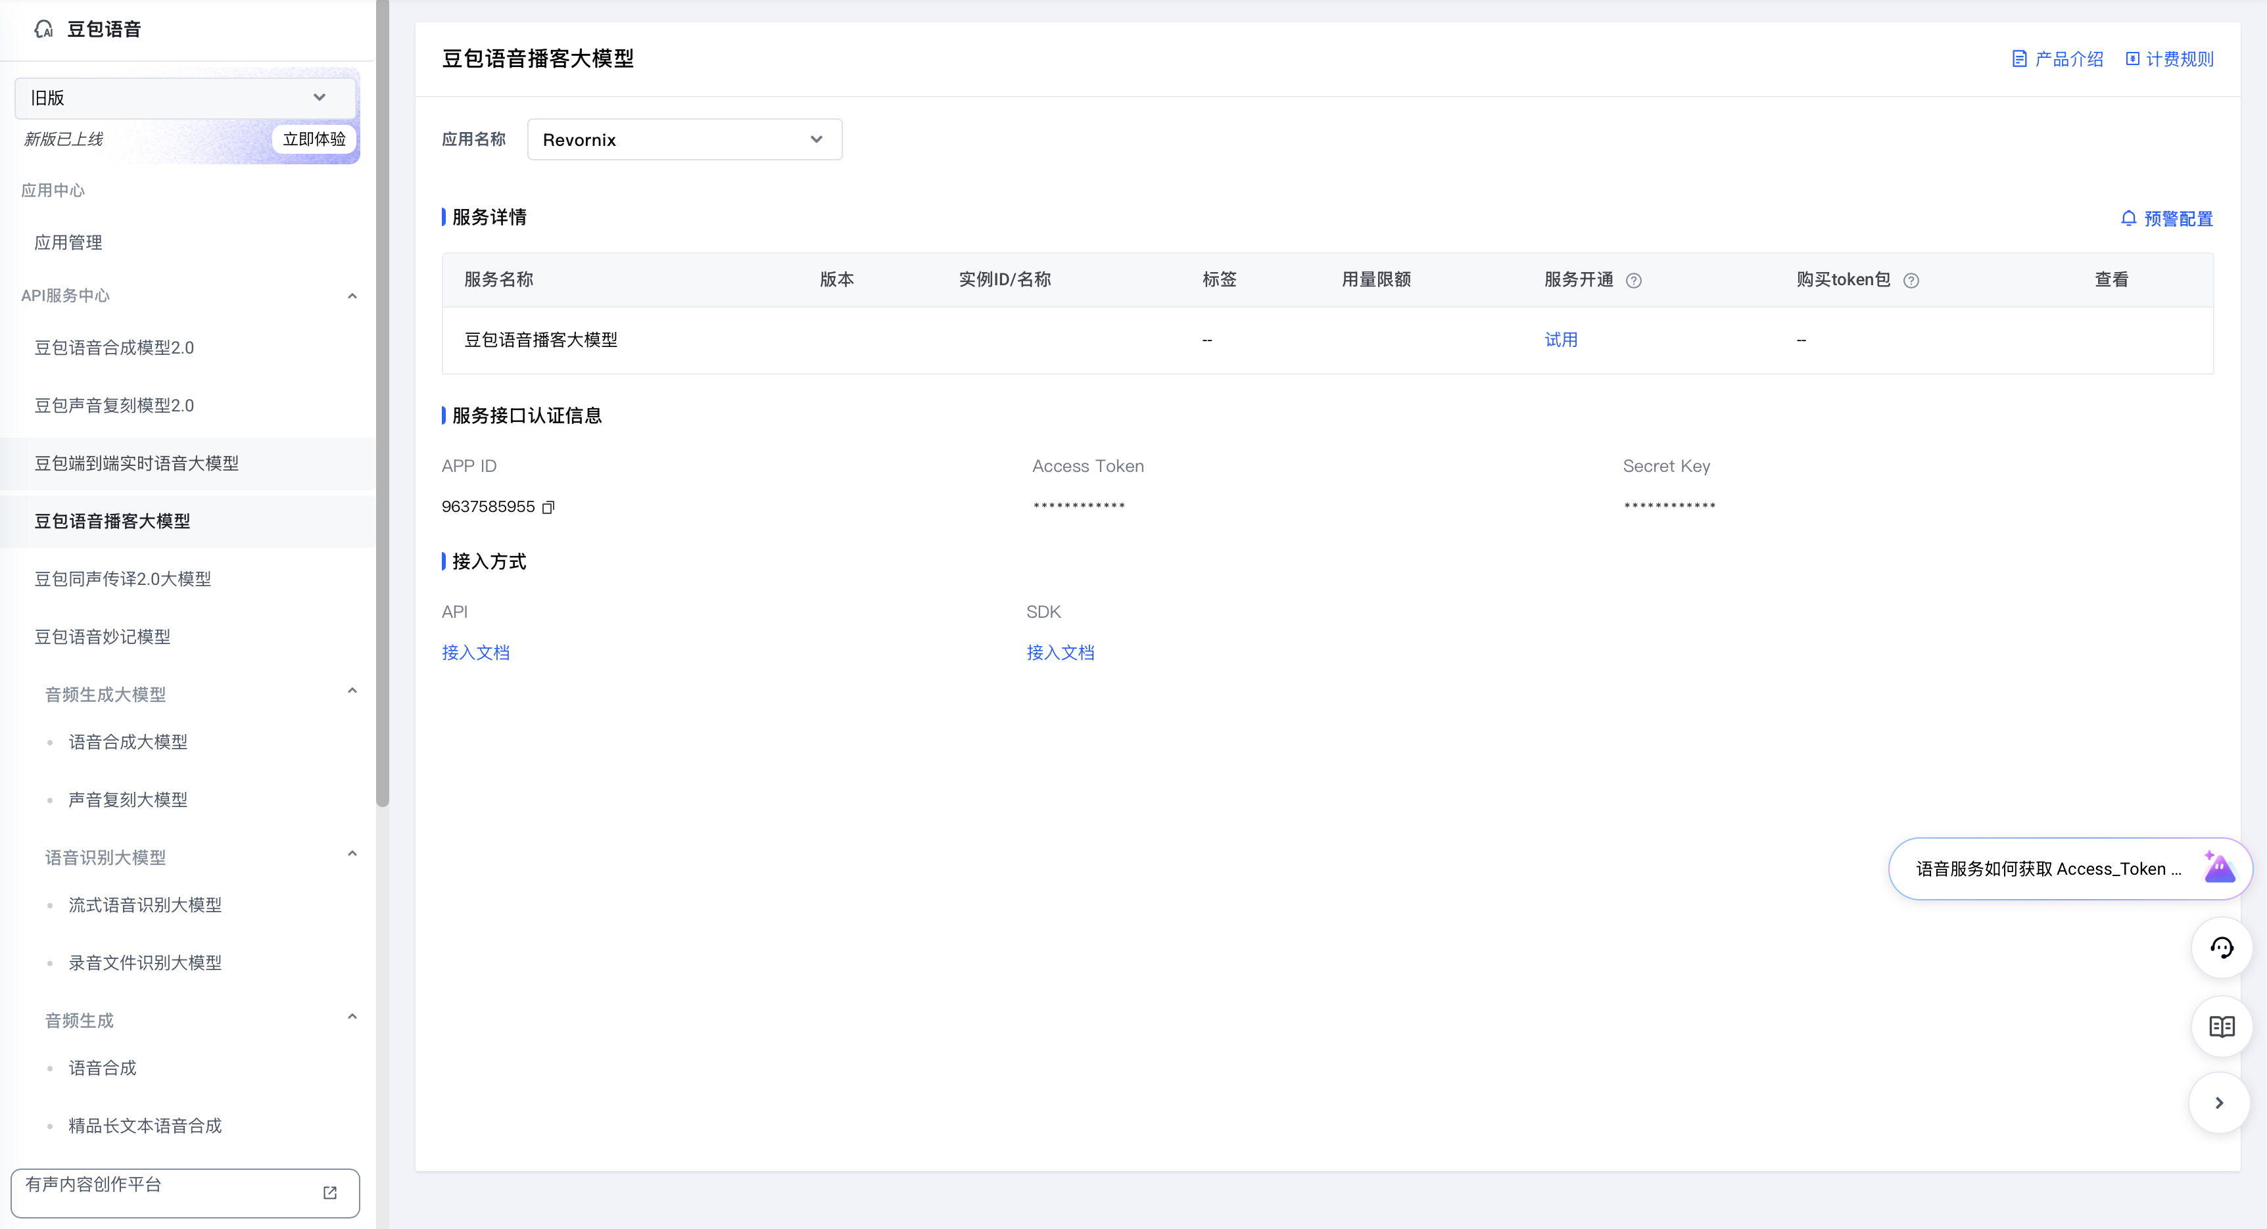Click the 试用 service activation link
Viewport: 2267px width, 1229px height.
coord(1560,340)
